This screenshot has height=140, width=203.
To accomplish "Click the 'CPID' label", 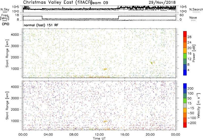I will click(5, 24).
